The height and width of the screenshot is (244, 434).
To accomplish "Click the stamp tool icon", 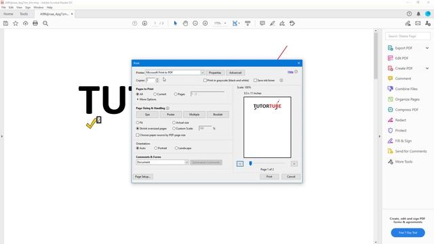I will (292, 24).
